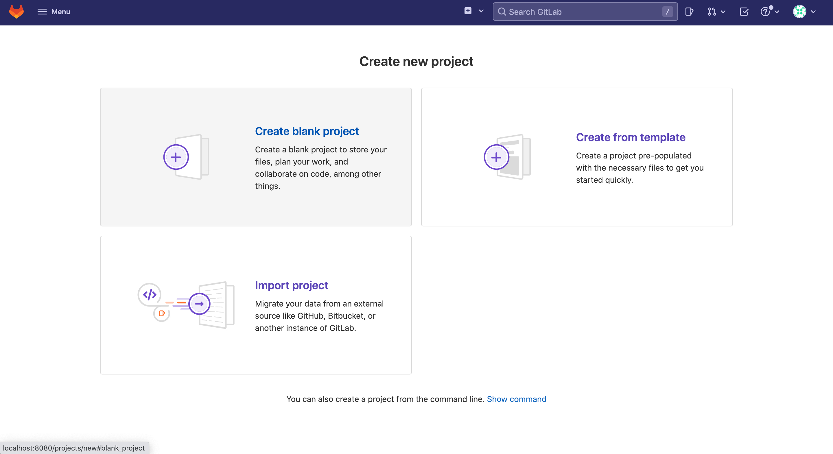833x454 pixels.
Task: Click the code brackets illustration icon
Action: click(x=150, y=295)
